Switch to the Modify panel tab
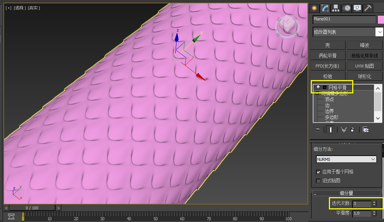 [x=325, y=8]
